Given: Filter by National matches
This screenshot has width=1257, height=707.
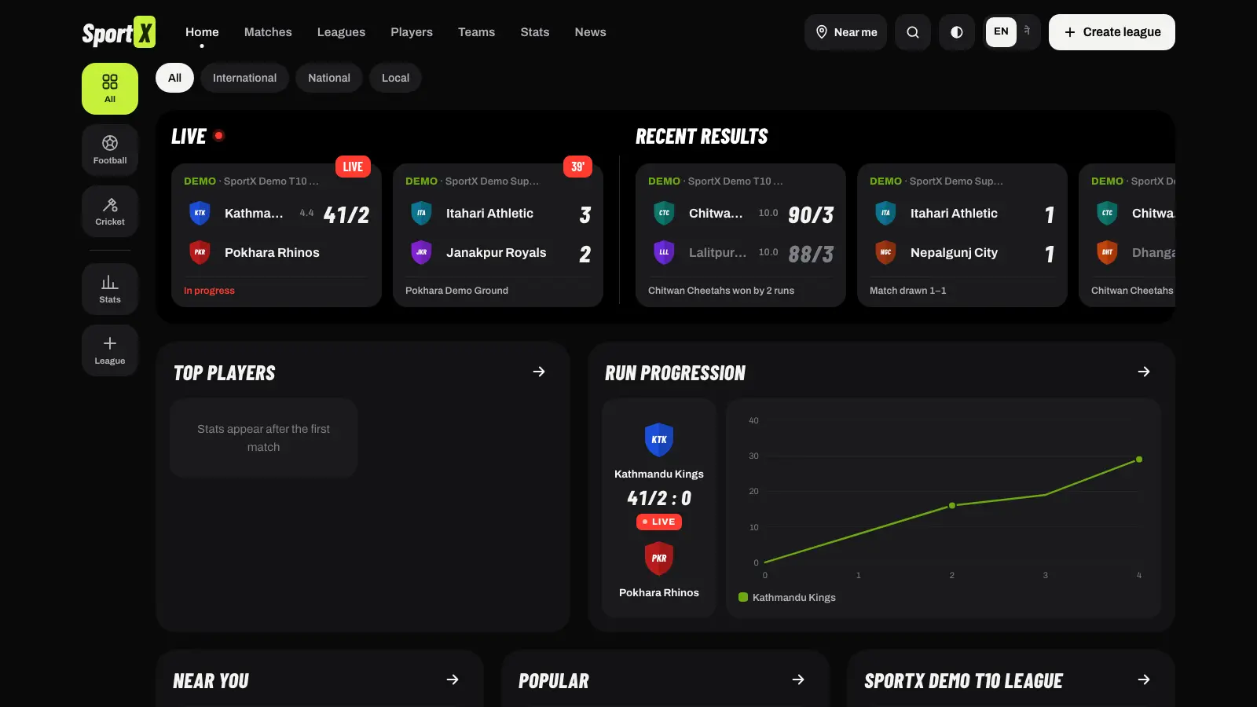Looking at the screenshot, I should 329,78.
